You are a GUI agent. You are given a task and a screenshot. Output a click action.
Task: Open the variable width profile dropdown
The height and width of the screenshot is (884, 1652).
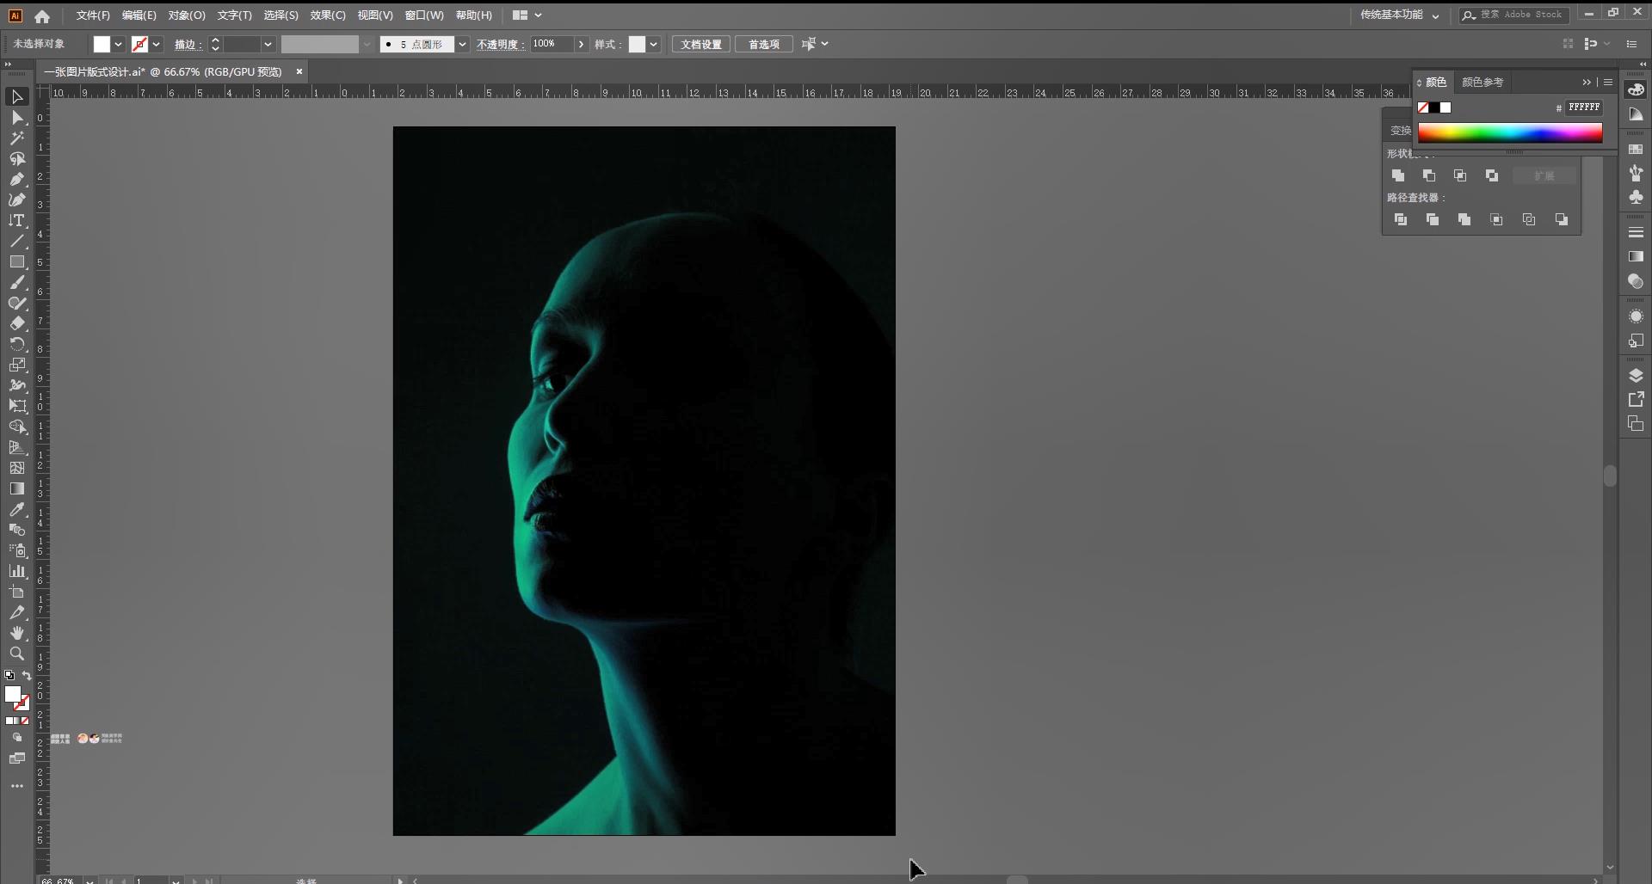point(367,44)
